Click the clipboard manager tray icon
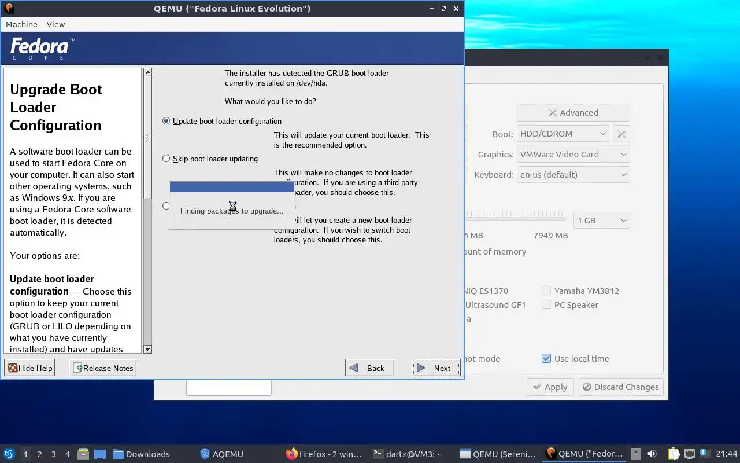 [674, 454]
